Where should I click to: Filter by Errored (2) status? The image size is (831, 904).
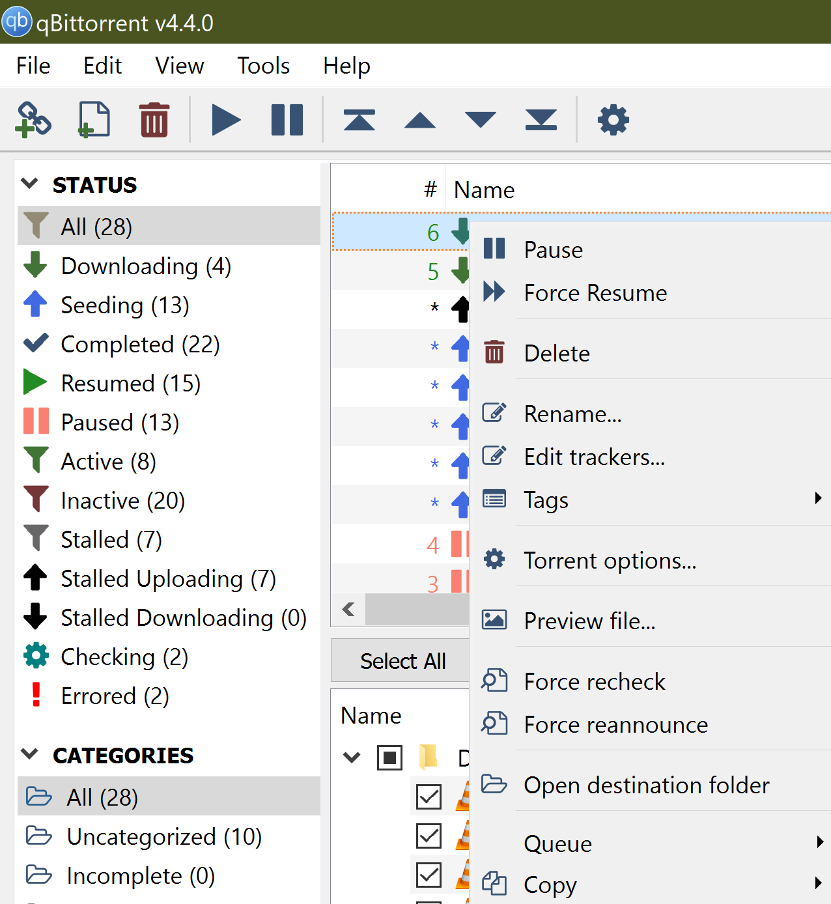169,696
